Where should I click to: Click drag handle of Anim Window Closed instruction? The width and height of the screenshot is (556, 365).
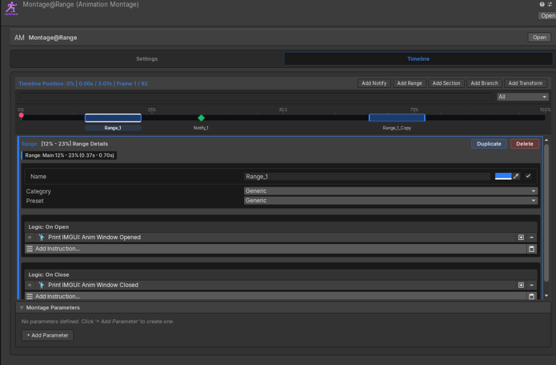click(x=30, y=285)
